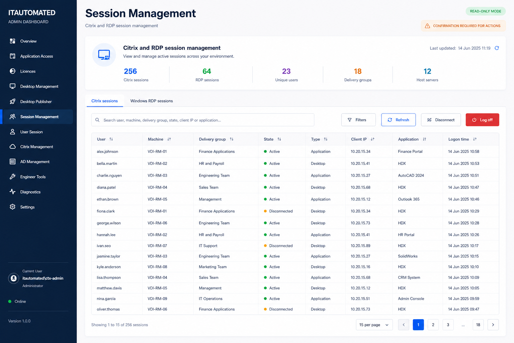Select the bella.martin row
The image size is (514, 343).
point(295,164)
